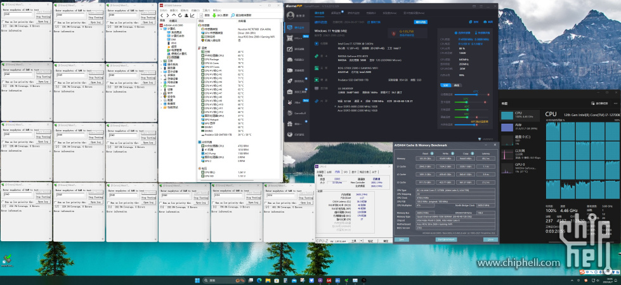The height and width of the screenshot is (285, 621).
Task: Select GPU 0 in Task Manager sidebar
Action: tap(520, 168)
